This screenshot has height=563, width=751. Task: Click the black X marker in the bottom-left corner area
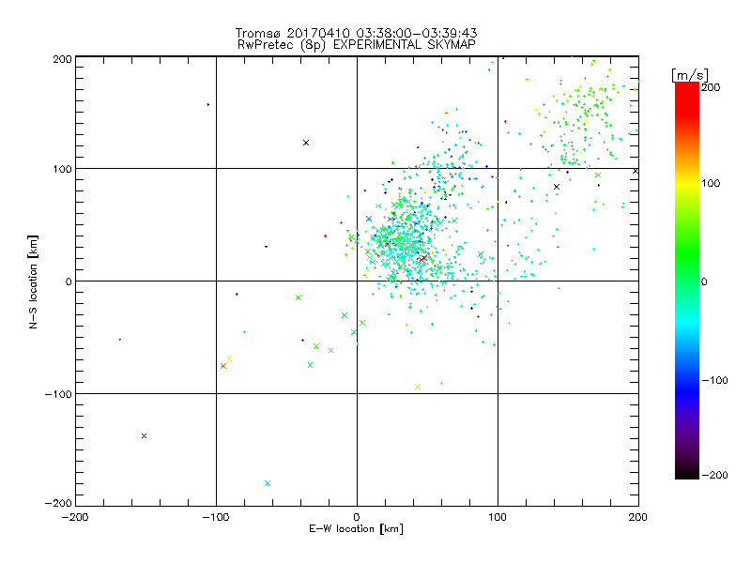tap(145, 435)
